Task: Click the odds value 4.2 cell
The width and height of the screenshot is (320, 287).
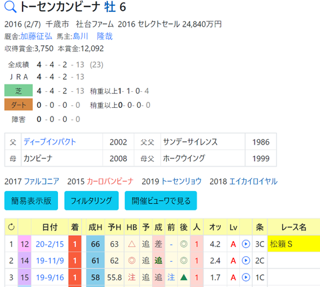Action: pos(215,244)
